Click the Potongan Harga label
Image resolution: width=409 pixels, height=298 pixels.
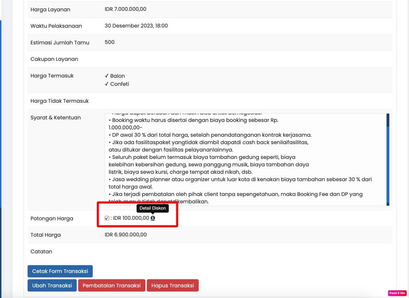point(52,218)
